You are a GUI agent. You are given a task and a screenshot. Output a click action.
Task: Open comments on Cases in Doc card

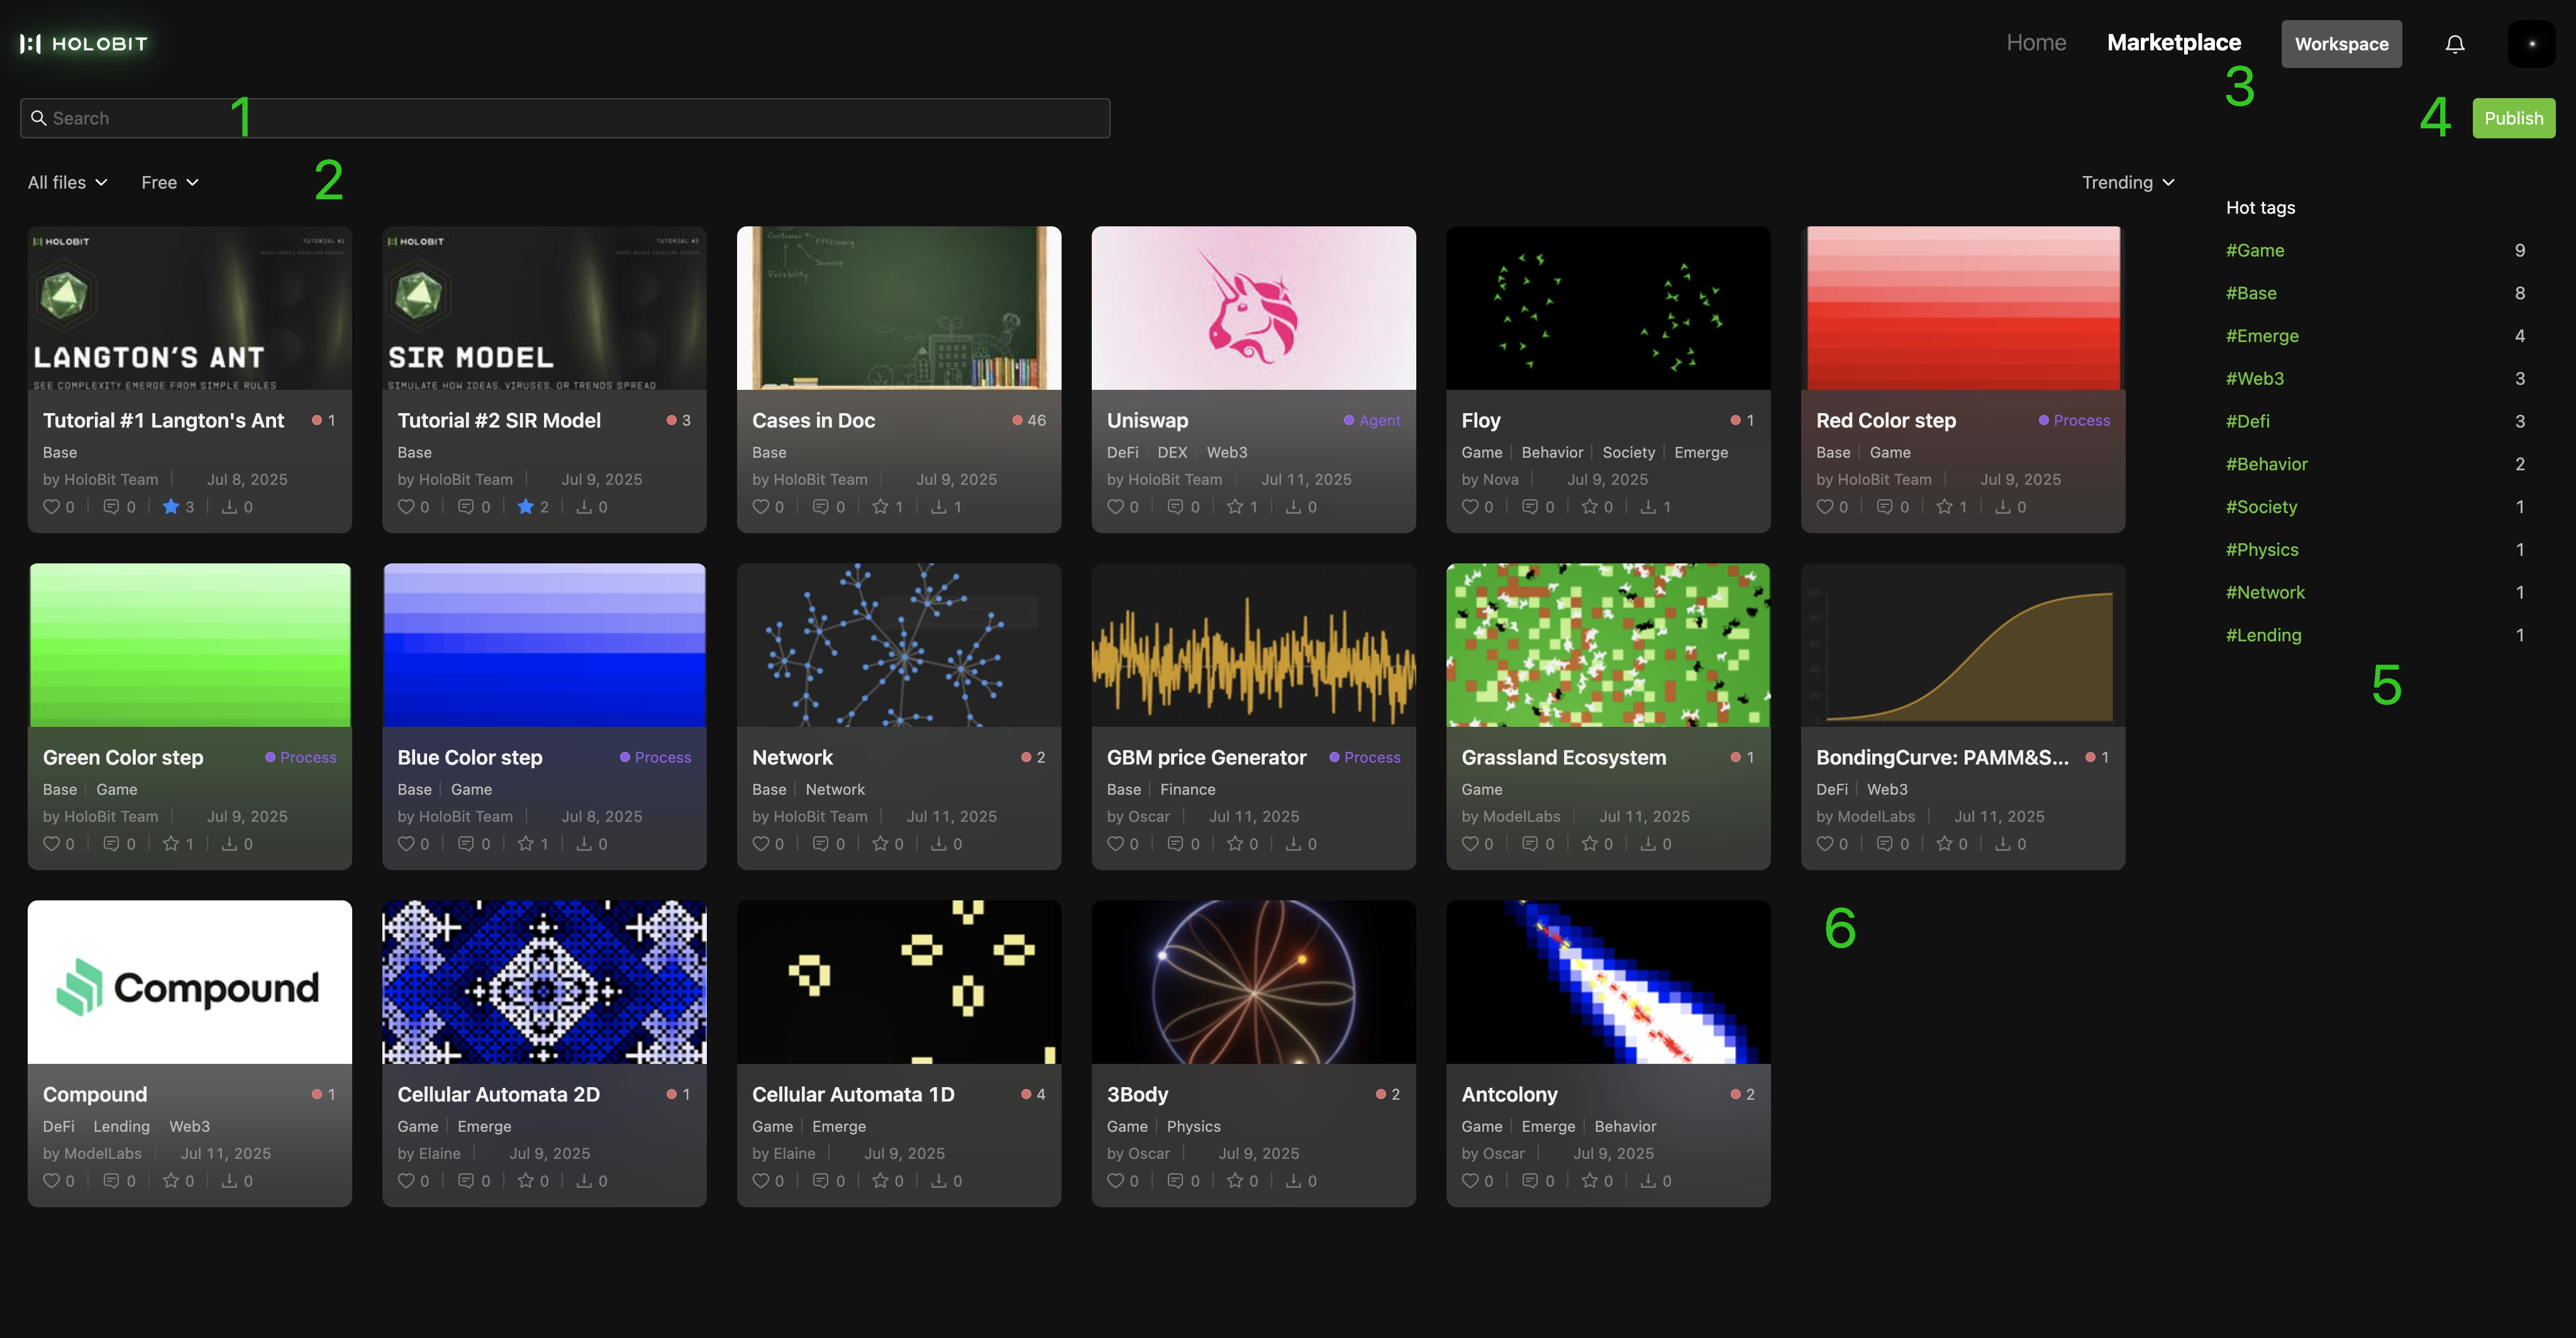coord(820,507)
